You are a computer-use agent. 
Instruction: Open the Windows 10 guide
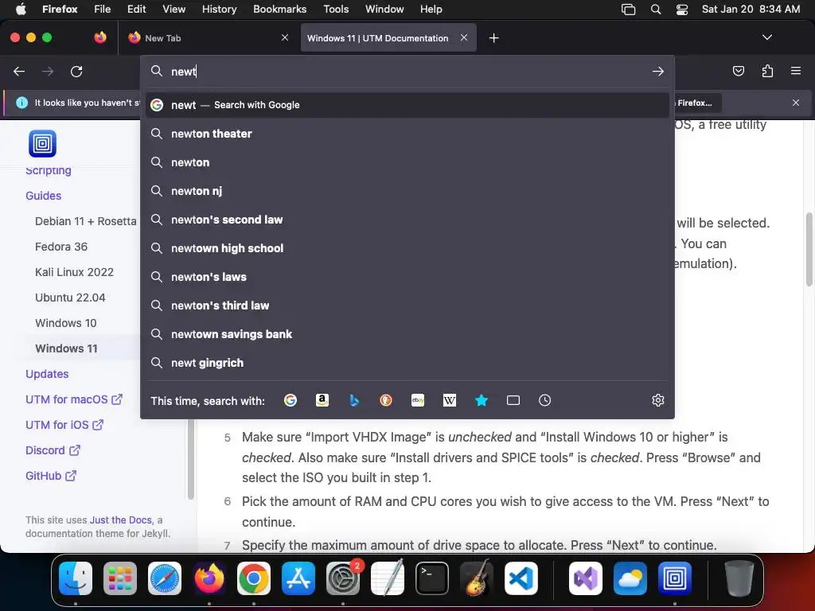tap(66, 323)
